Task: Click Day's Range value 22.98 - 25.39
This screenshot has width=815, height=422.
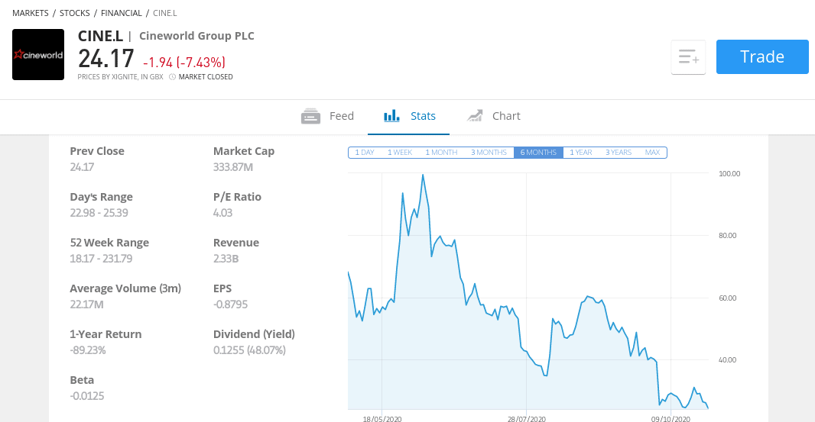Action: 99,213
